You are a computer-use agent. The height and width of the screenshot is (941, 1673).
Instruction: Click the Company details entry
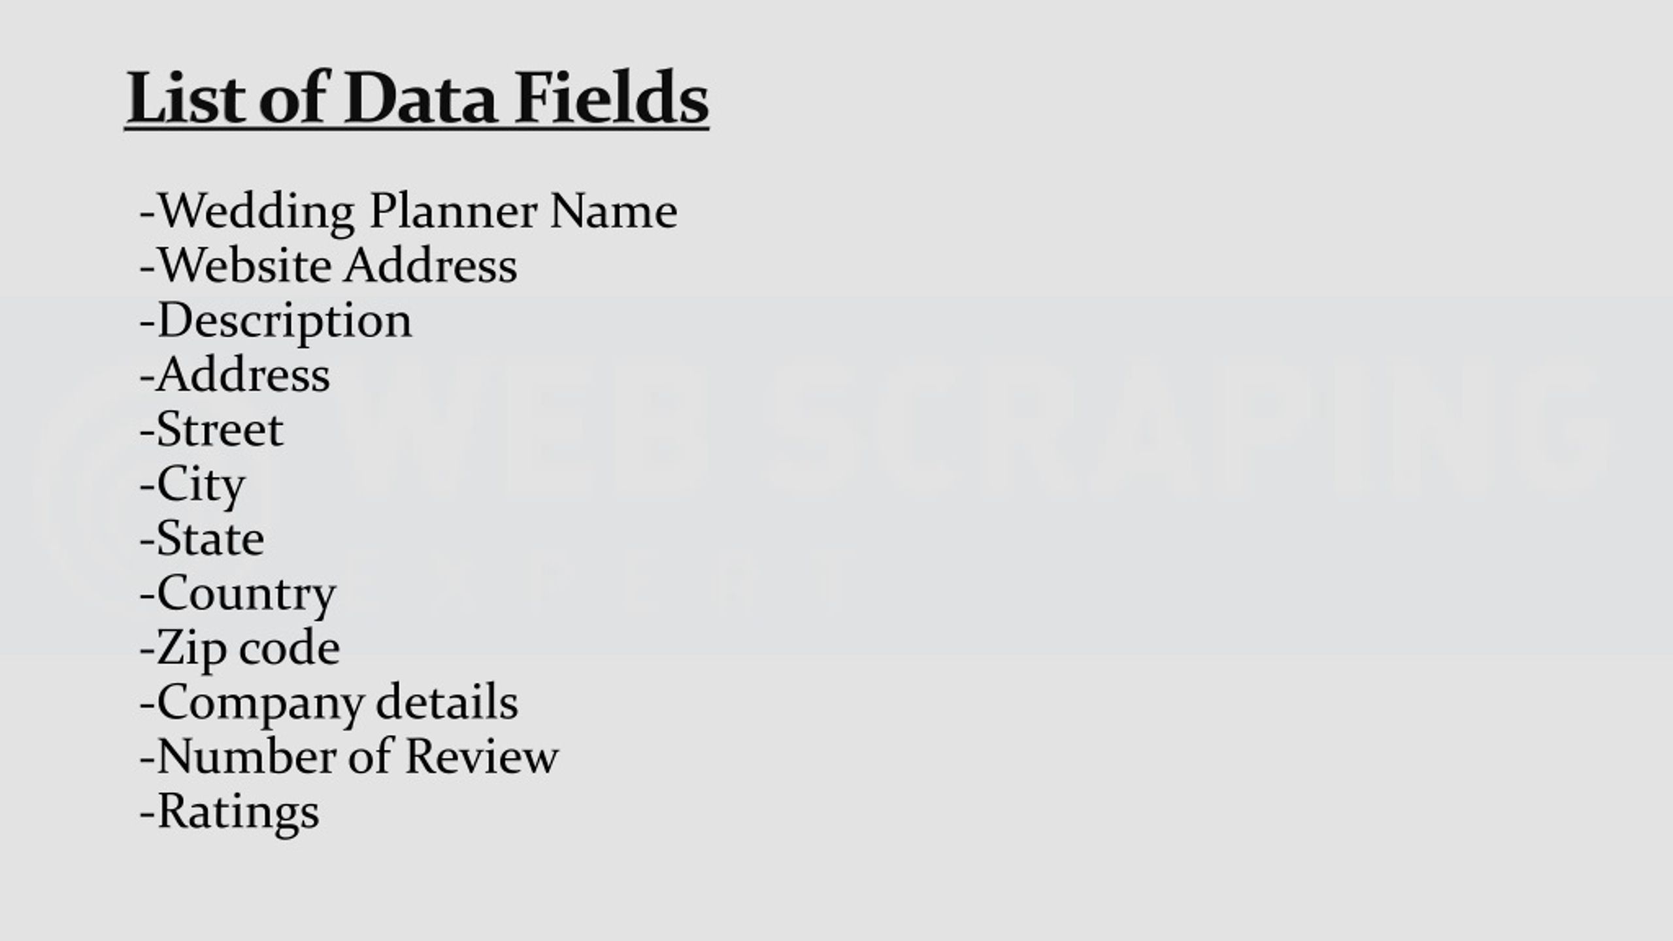(329, 703)
